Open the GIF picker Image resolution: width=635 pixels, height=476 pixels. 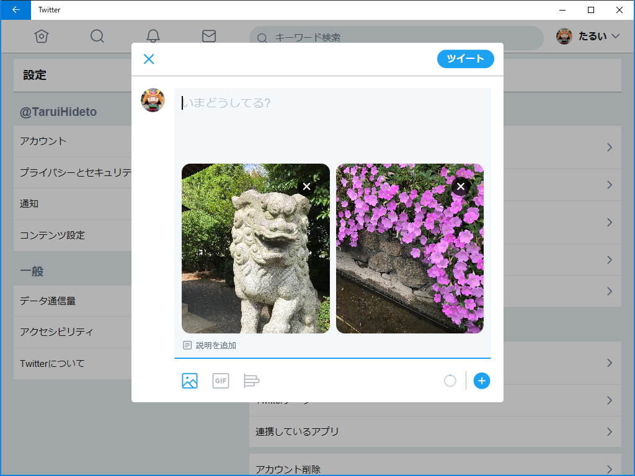(x=220, y=381)
